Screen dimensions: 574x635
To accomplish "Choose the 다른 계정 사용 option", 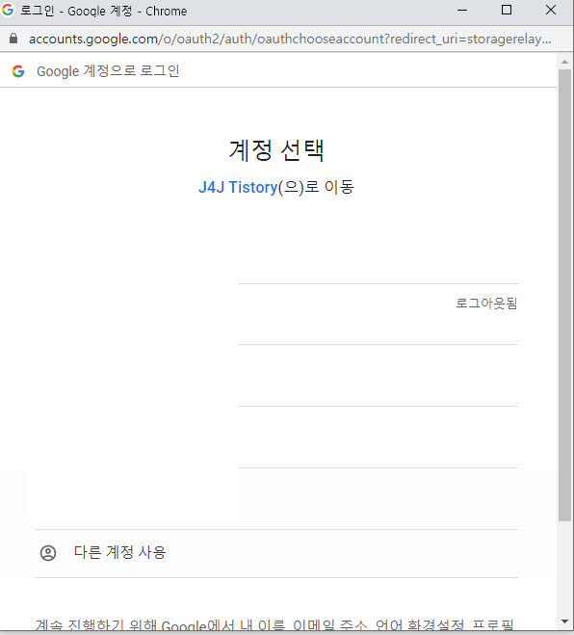I will pos(276,553).
